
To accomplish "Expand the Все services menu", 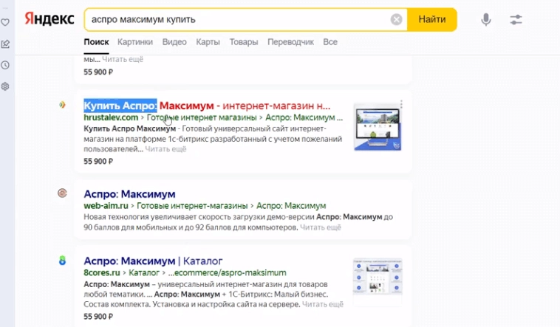I will coord(330,42).
